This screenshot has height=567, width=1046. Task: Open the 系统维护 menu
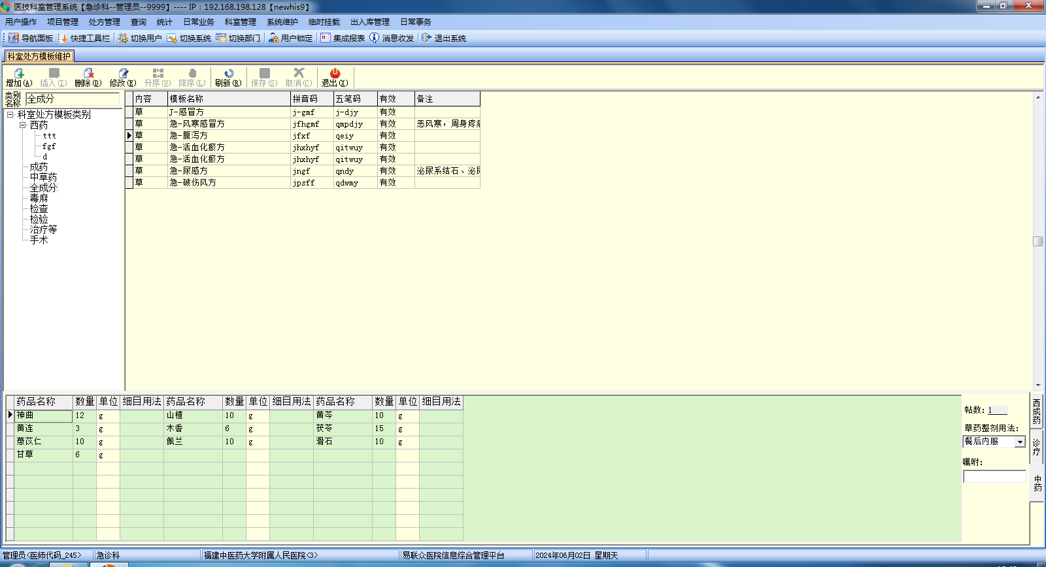(282, 22)
